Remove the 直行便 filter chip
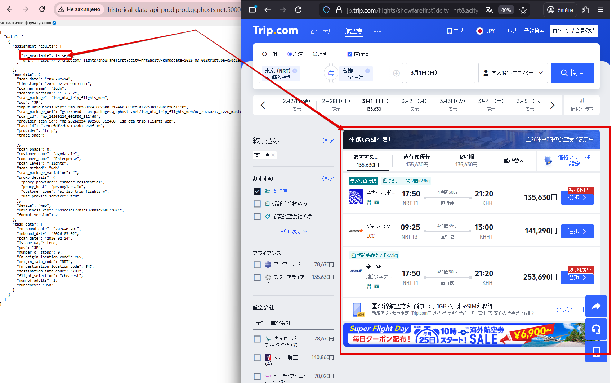Image resolution: width=612 pixels, height=383 pixels. (273, 155)
